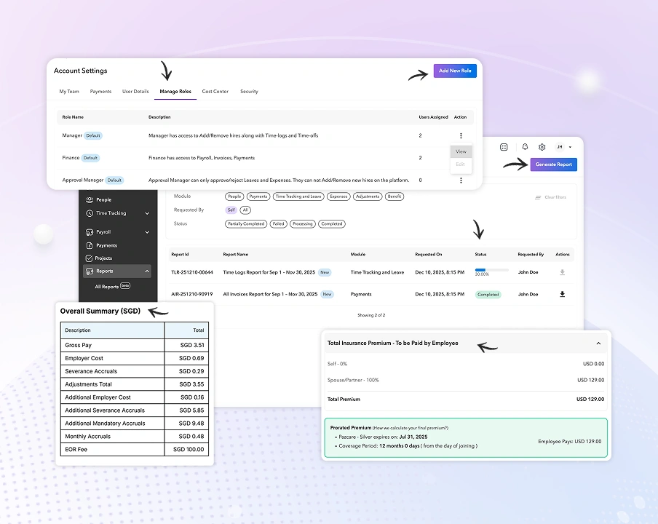Image resolution: width=658 pixels, height=524 pixels.
Task: Open the Cost Center tab
Action: 215,92
